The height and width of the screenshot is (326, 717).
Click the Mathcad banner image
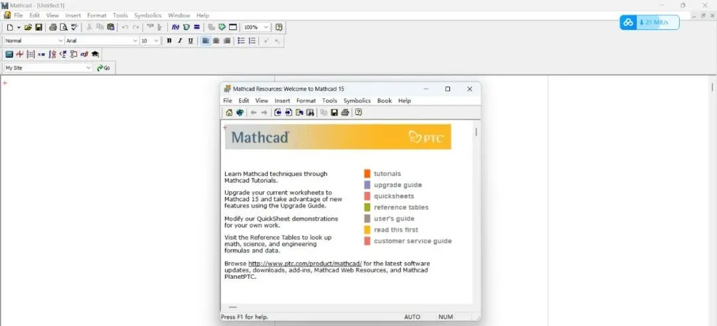(x=338, y=137)
